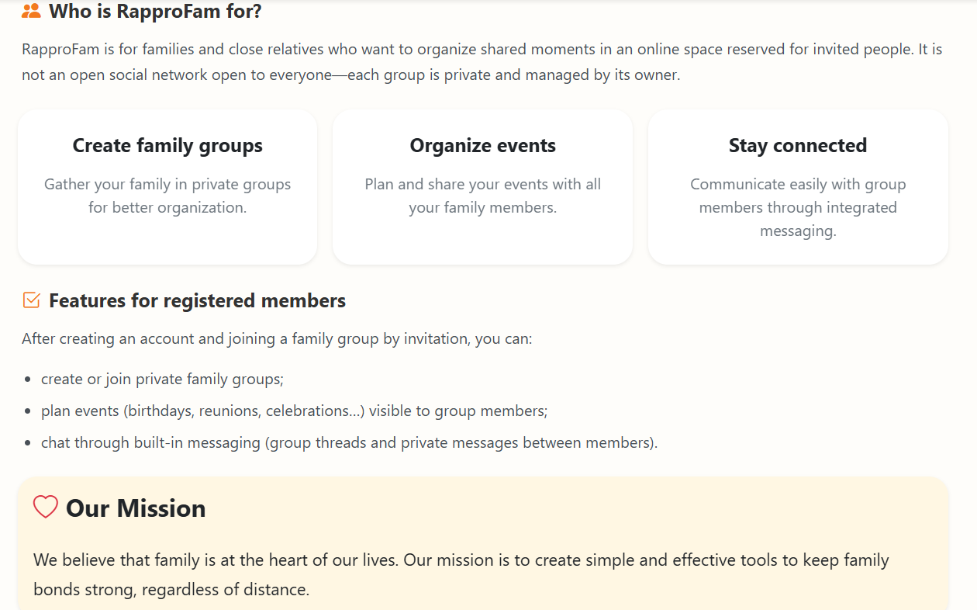Click the create or join private family groups bullet

(x=162, y=380)
